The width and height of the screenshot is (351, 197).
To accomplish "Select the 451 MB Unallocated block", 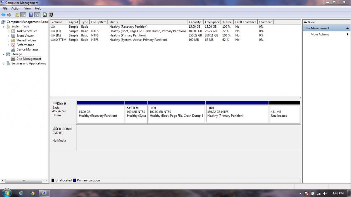I will click(x=285, y=112).
